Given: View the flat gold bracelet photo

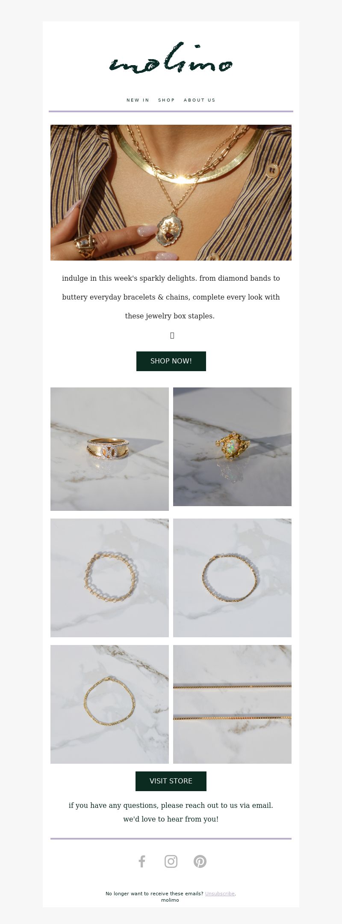Looking at the screenshot, I should tap(109, 704).
